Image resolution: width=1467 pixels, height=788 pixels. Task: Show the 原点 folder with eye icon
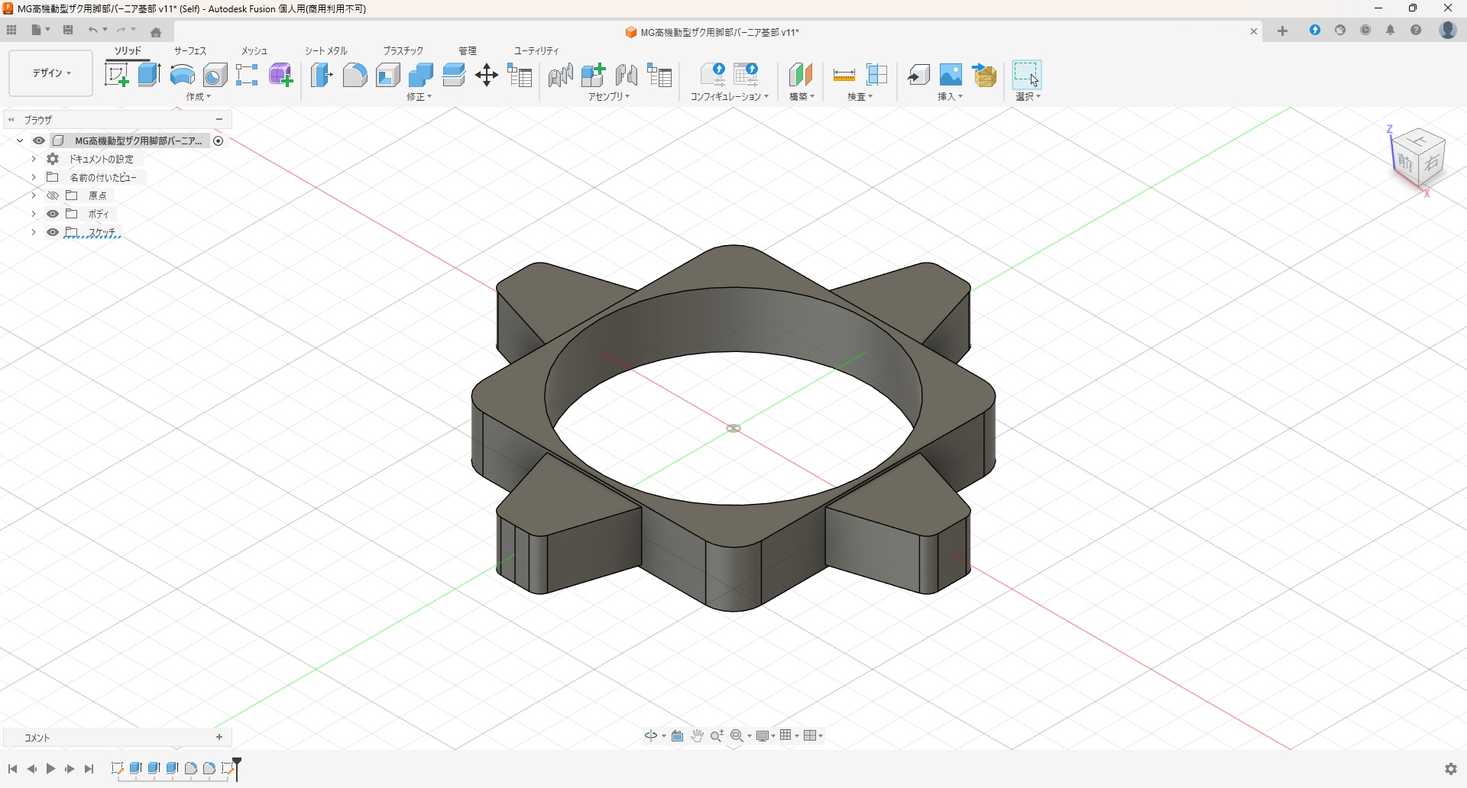point(53,195)
